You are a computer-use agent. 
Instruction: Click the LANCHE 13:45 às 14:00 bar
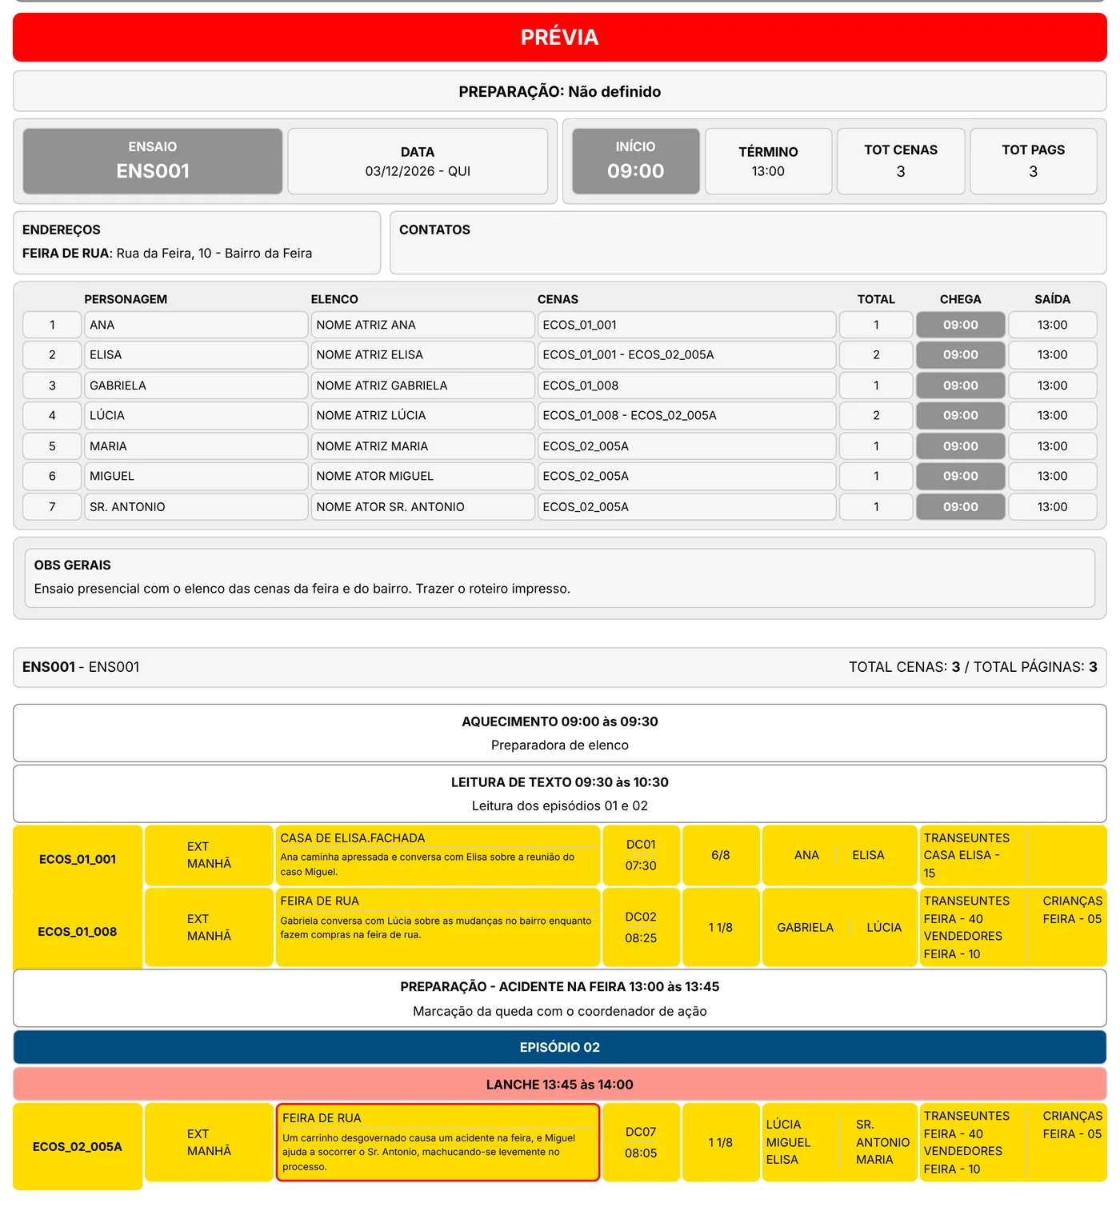click(560, 1085)
